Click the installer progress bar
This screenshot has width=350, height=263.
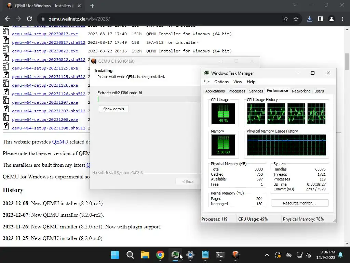coord(149,99)
